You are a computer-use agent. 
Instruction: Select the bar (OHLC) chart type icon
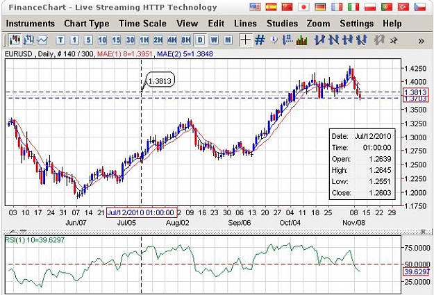28,40
